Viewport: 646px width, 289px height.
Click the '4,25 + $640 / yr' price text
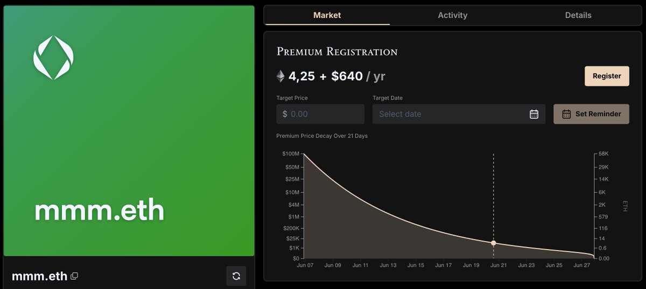tap(337, 76)
